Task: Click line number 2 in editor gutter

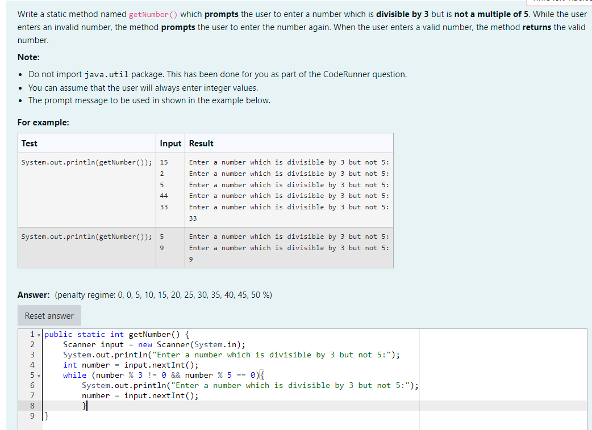Action: click(32, 345)
